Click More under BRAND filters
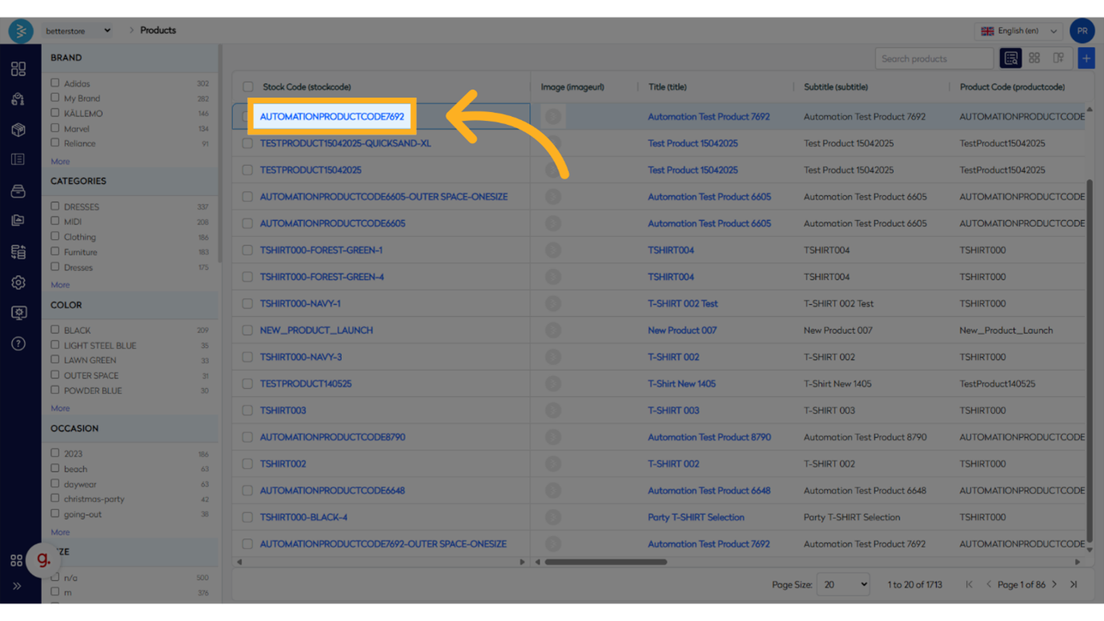This screenshot has height=621, width=1104. [x=60, y=162]
